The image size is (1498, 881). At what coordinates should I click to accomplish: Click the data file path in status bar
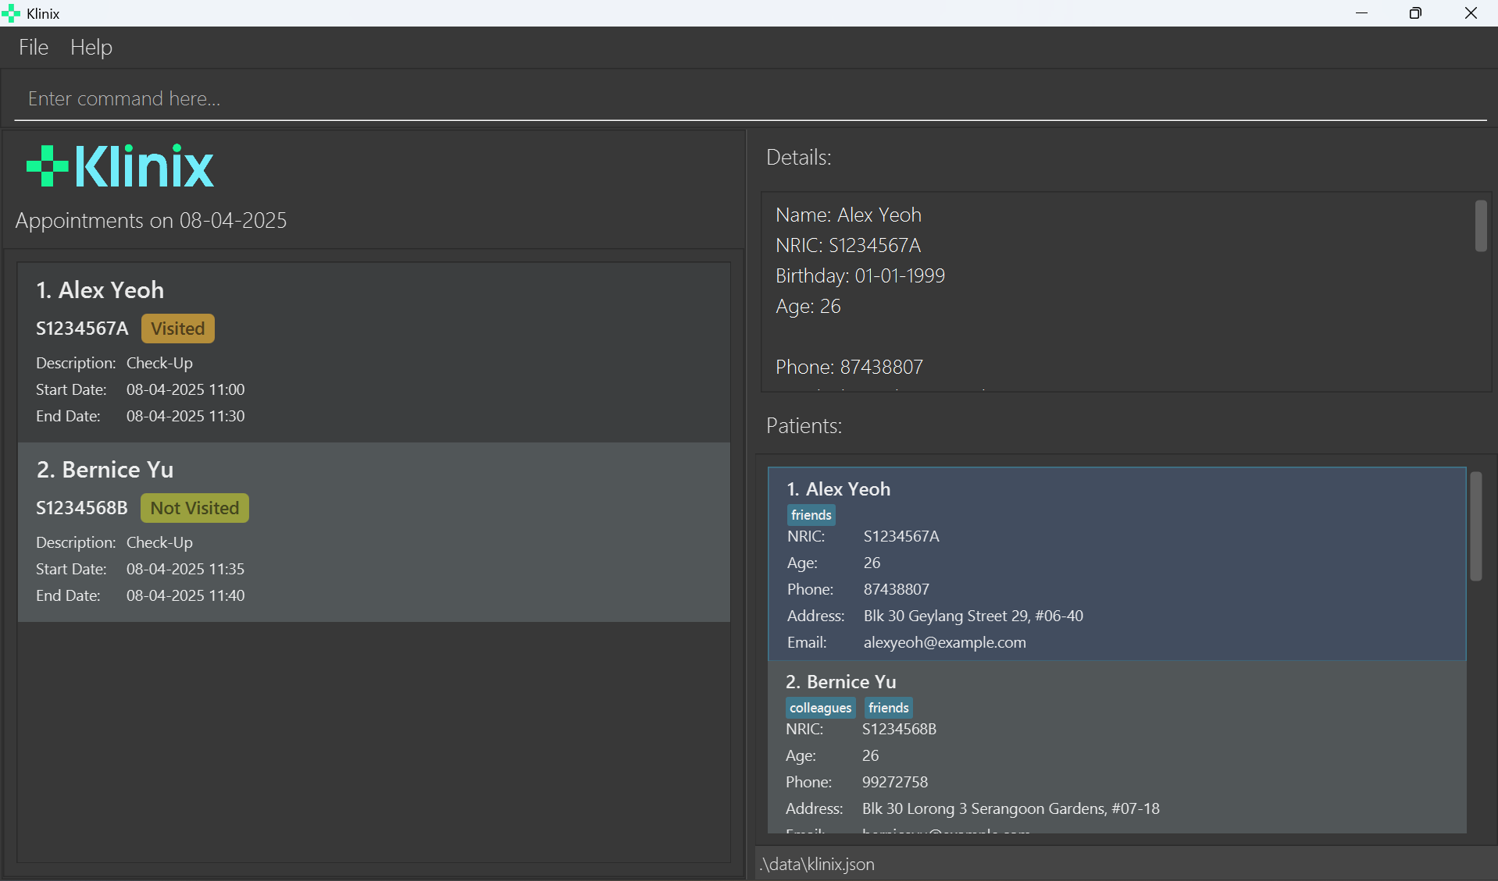point(817,864)
